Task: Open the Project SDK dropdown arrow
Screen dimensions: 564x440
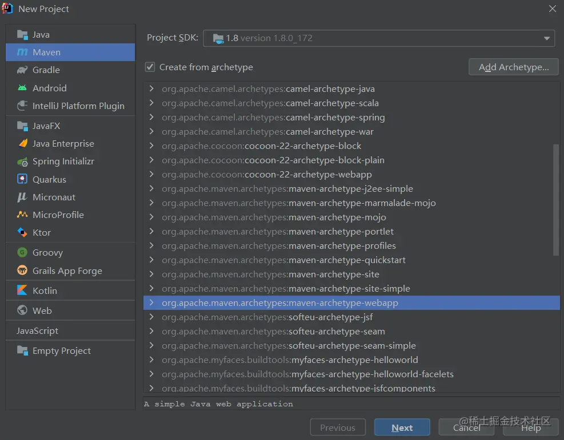Action: coord(547,38)
